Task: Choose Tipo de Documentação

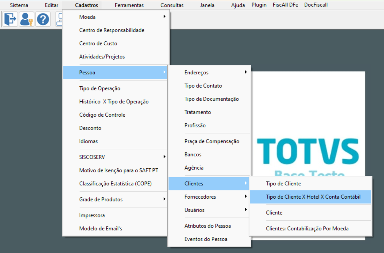Action: coord(209,99)
